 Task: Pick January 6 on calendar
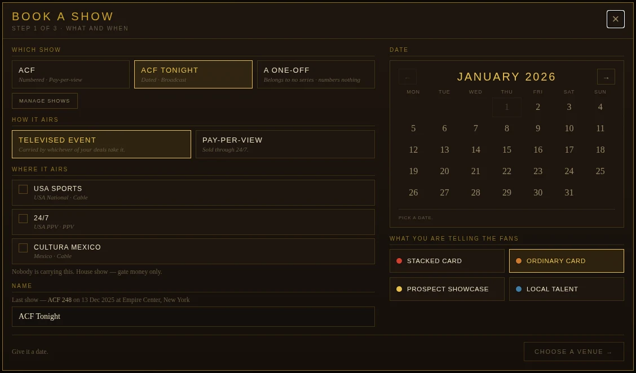click(x=444, y=128)
